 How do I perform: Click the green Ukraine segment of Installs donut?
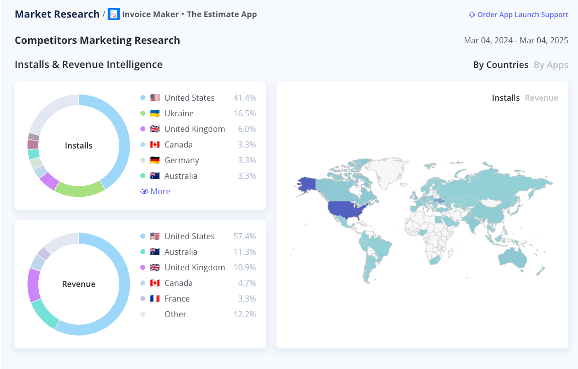point(79,189)
